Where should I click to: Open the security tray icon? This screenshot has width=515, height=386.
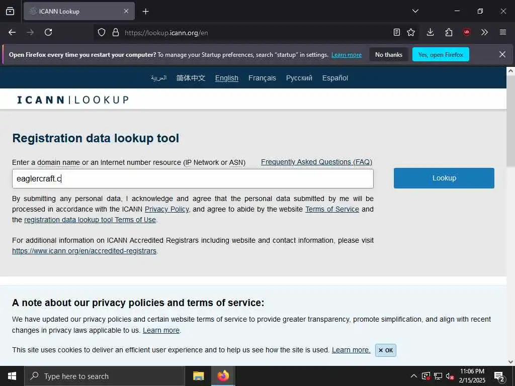[426, 376]
